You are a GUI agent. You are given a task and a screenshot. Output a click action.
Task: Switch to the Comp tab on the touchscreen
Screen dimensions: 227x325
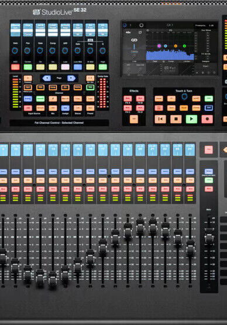point(171,62)
